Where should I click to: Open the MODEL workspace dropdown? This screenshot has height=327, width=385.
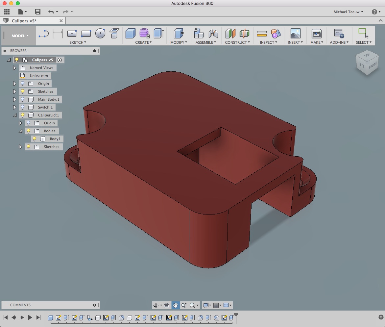20,36
